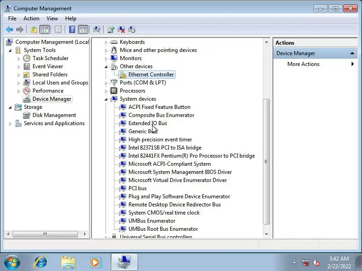Click the Computer Management taskbar button
The width and height of the screenshot is (362, 271).
pos(124,262)
